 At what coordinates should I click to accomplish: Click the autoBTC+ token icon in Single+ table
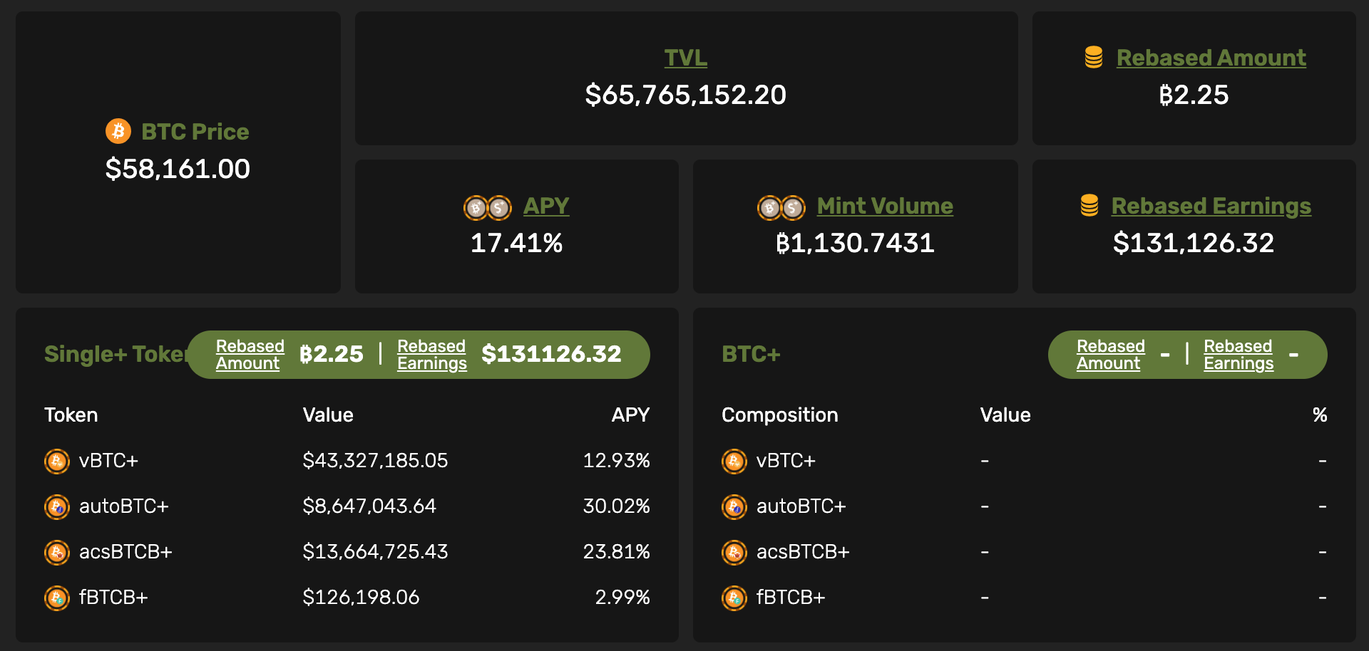click(57, 507)
